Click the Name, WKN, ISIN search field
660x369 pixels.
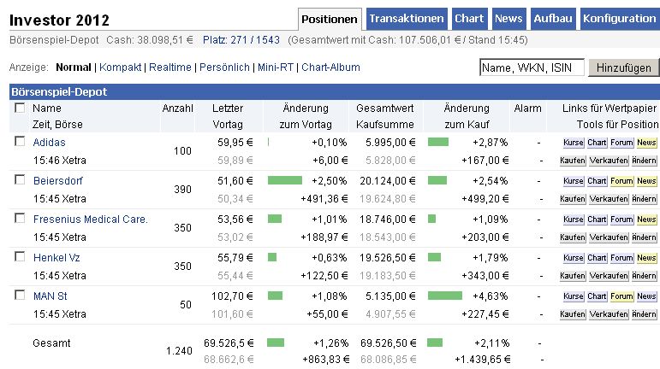point(531,67)
